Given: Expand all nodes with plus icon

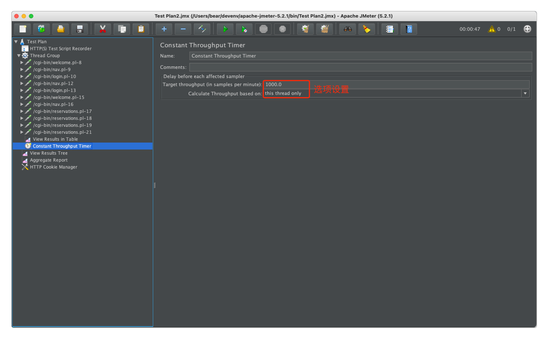Looking at the screenshot, I should pyautogui.click(x=164, y=29).
